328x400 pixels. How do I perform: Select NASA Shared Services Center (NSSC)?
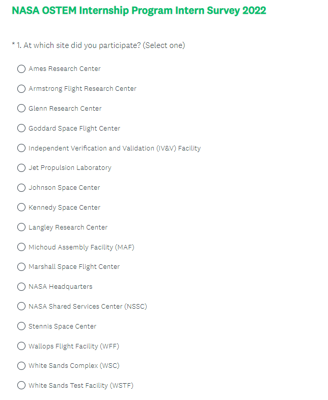[x=21, y=306]
